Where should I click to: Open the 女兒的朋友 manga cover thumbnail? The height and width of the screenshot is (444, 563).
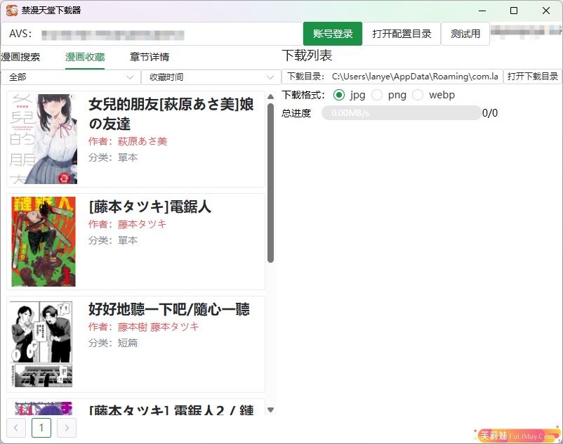[x=44, y=139]
